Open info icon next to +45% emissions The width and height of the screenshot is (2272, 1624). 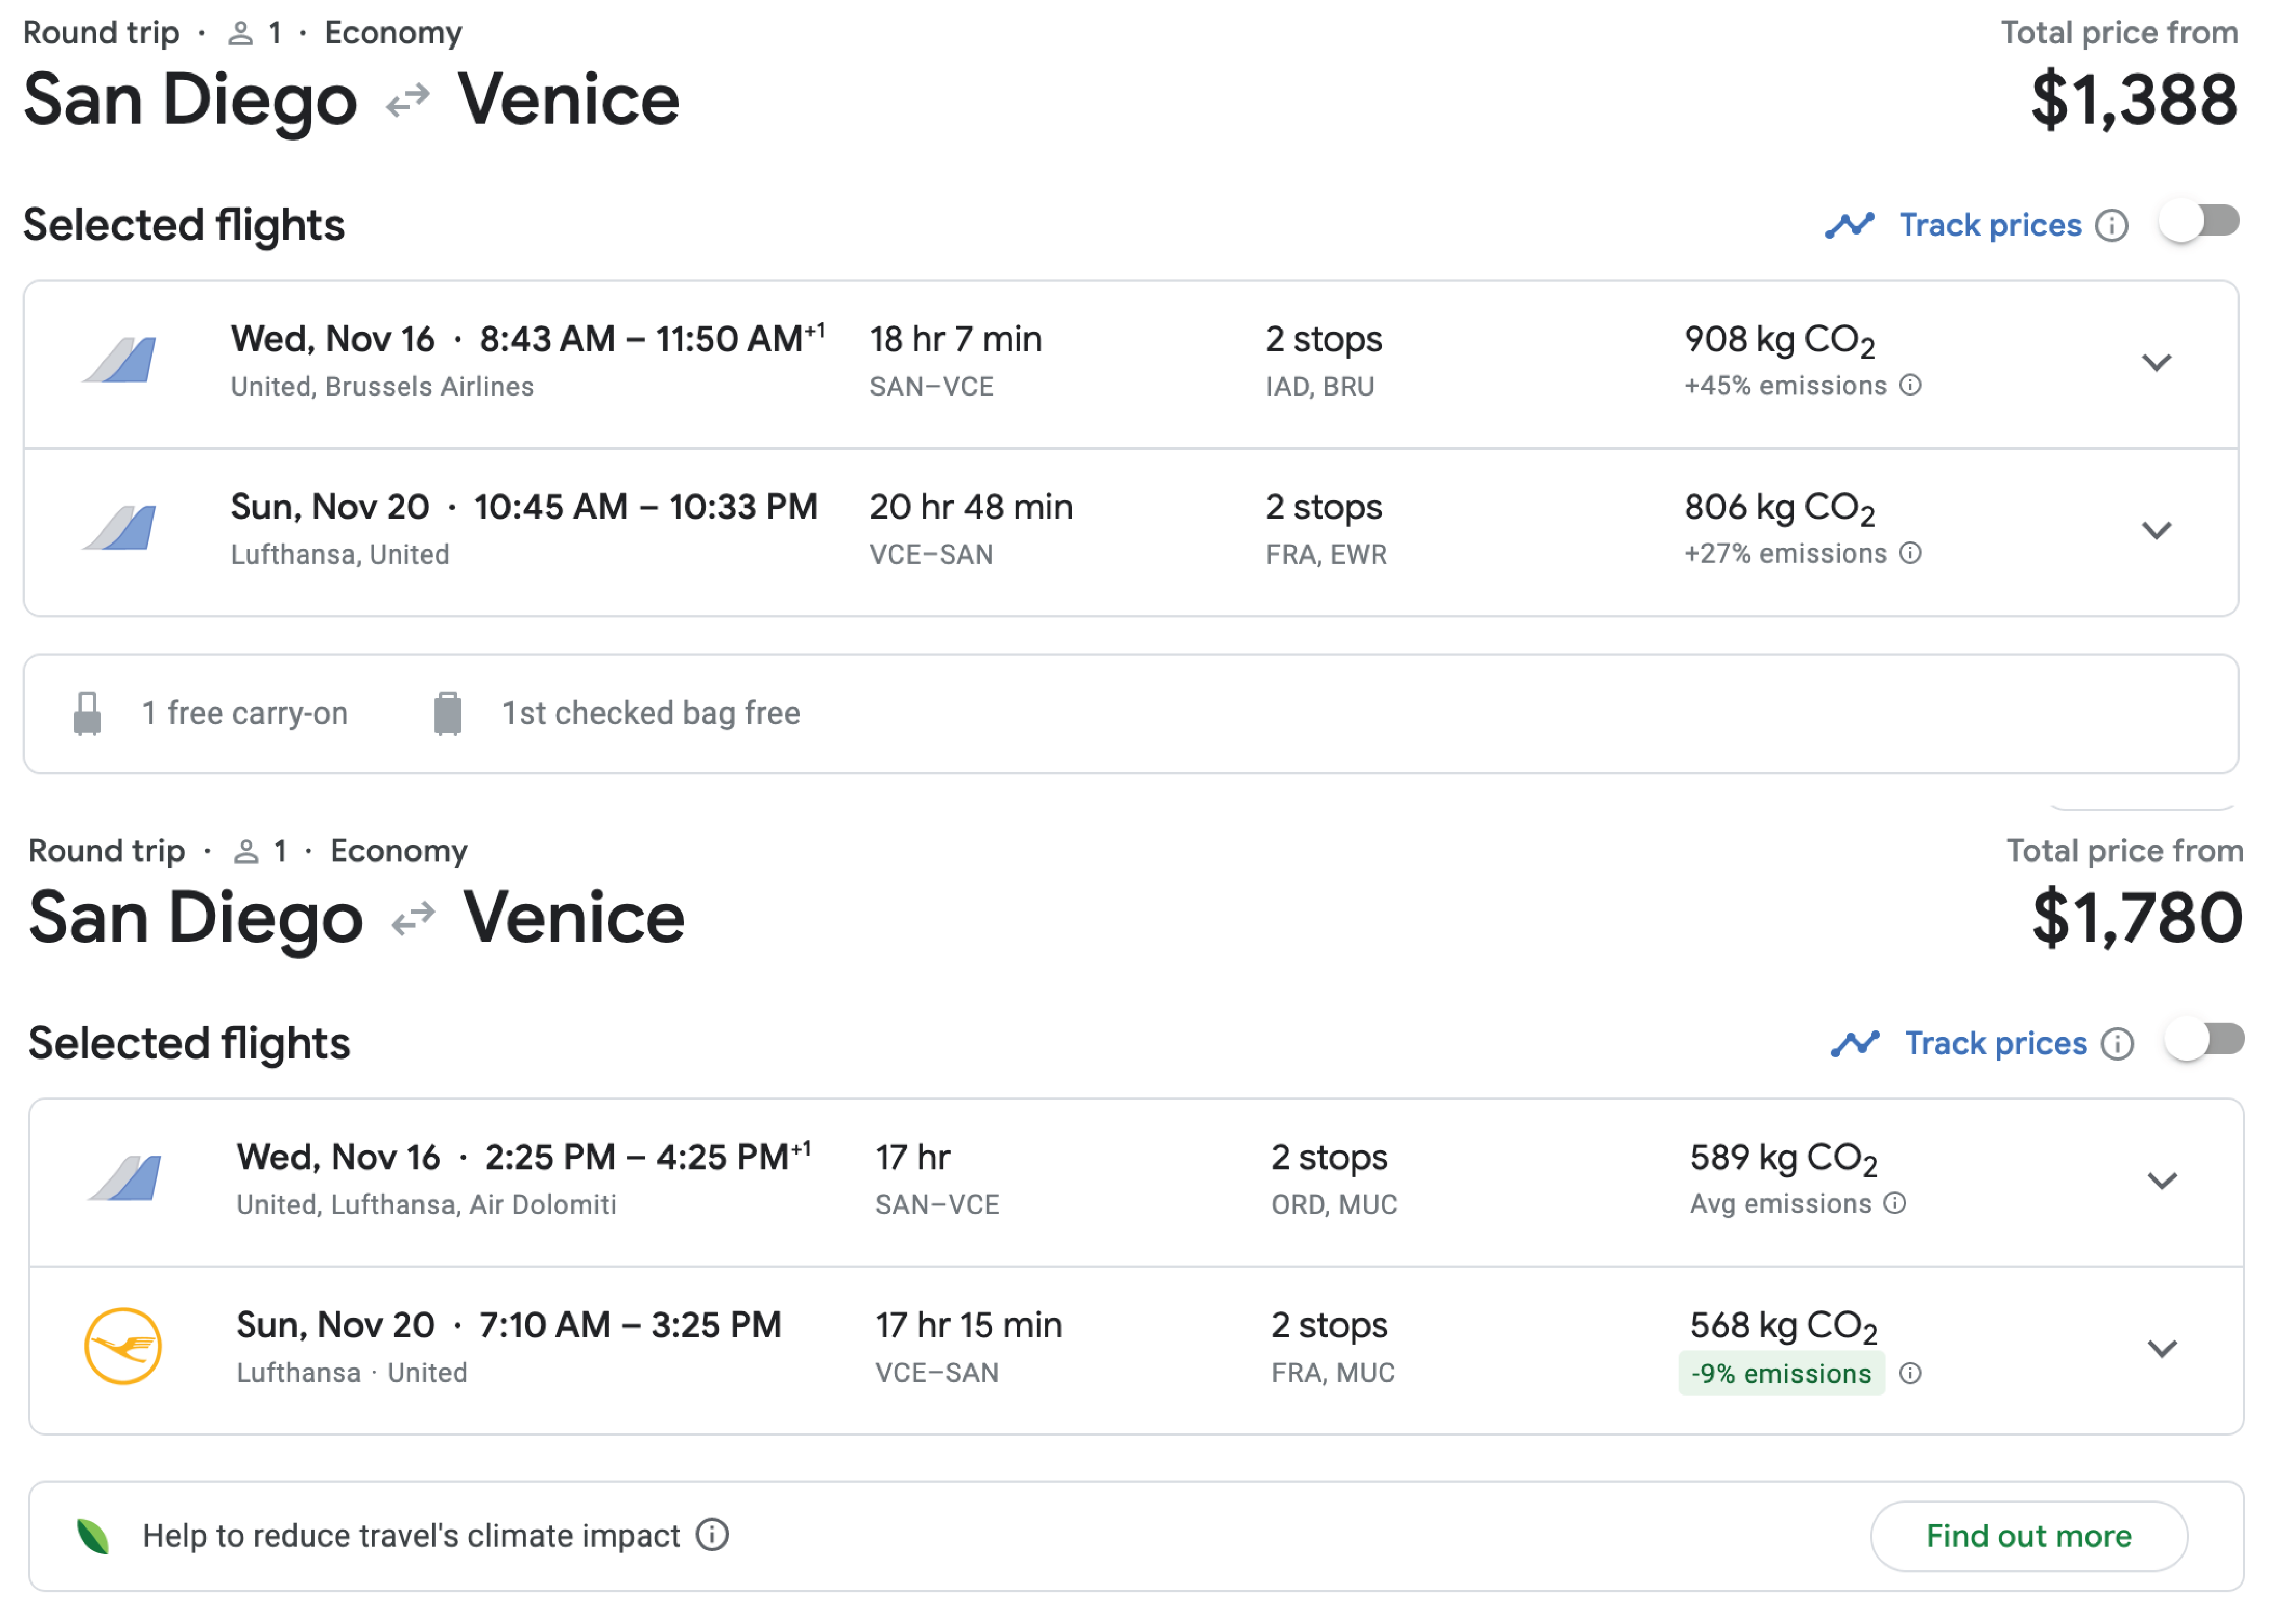[1911, 385]
